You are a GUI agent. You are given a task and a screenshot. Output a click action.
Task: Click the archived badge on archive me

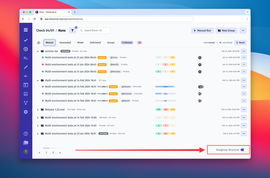(65, 51)
